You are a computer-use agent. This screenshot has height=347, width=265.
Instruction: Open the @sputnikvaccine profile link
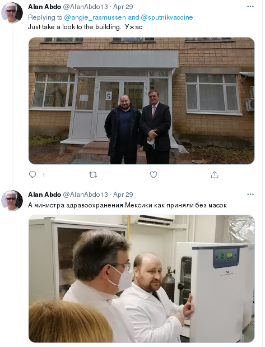167,17
